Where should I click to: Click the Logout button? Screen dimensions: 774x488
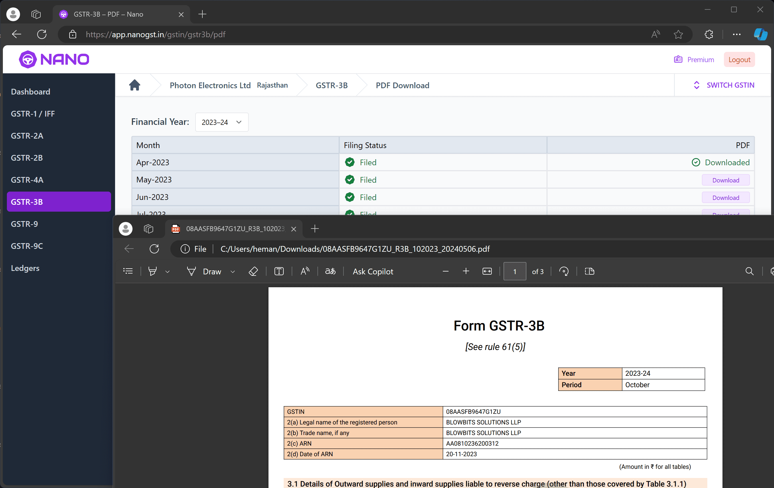point(740,60)
